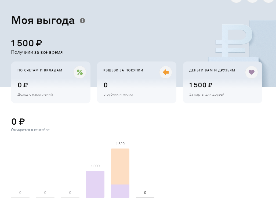Viewport: 276px width, 199px height.
Task: Open the ПО СЧЕТАМ И ВКЛАДАМ card
Action: pos(50,82)
